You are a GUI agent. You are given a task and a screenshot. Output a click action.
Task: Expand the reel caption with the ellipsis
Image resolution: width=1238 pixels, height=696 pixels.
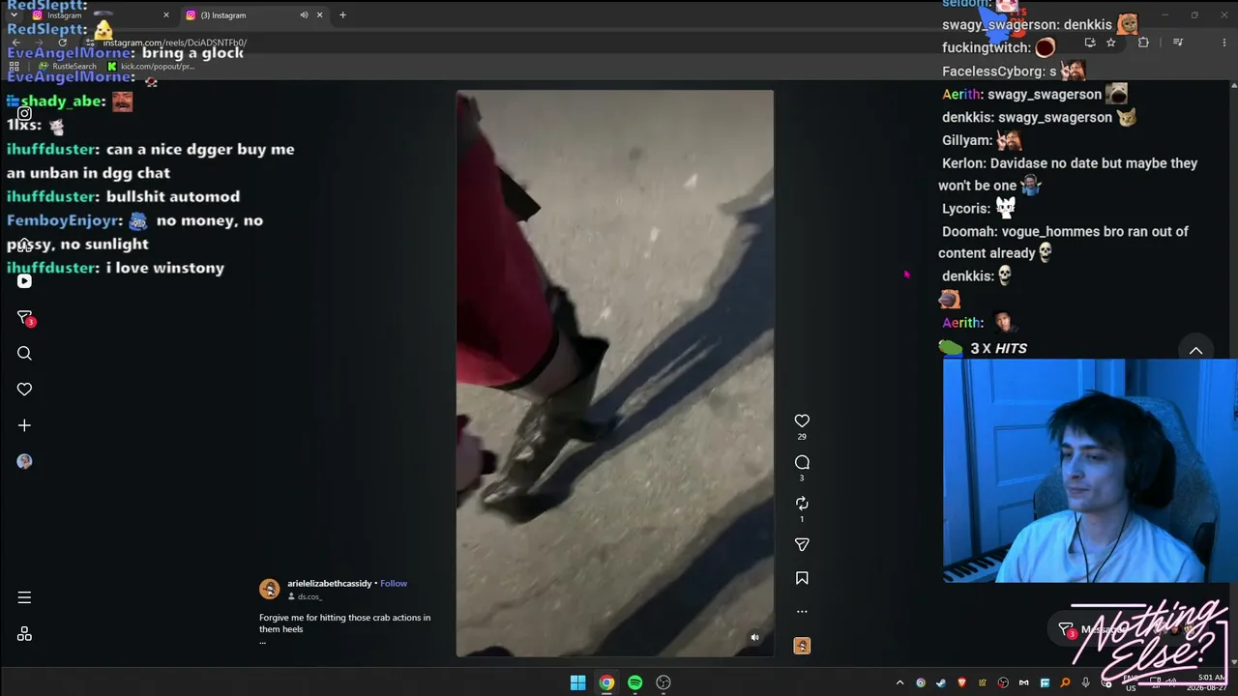click(262, 641)
